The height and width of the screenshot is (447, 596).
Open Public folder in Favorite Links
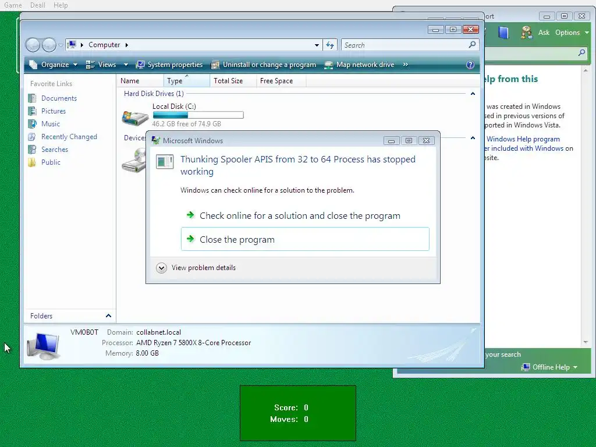[51, 162]
